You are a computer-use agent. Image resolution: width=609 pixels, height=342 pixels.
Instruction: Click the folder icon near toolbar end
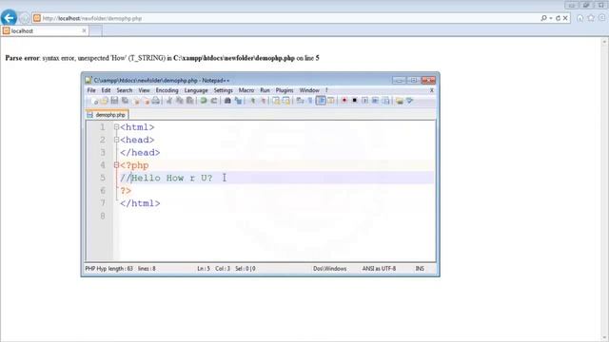click(400, 101)
